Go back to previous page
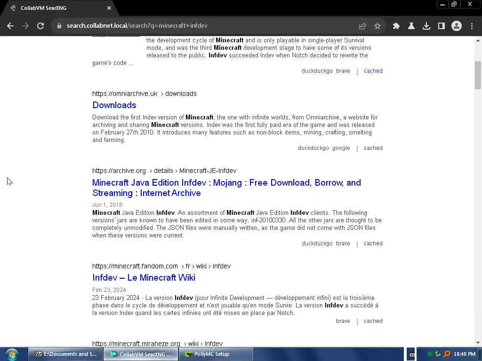 [x=10, y=26]
